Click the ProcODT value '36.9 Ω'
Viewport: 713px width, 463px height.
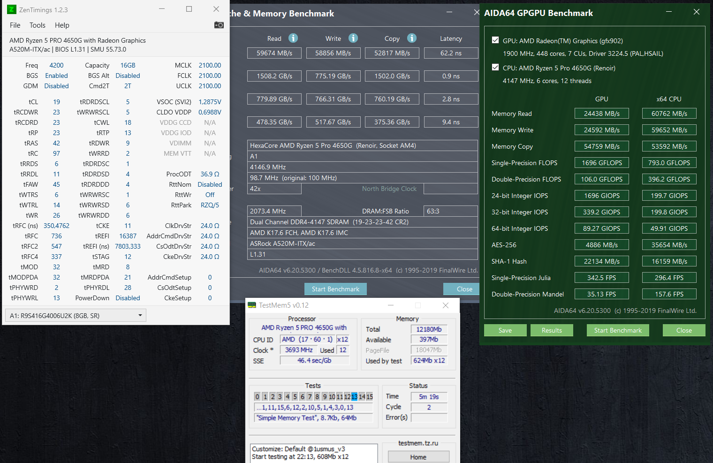pyautogui.click(x=210, y=174)
